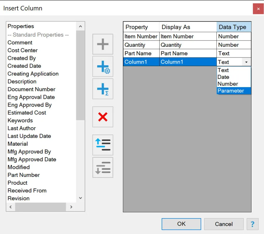The image size is (264, 234).
Task: Click the vertical scrollbar thumb in properties list
Action: point(80,75)
